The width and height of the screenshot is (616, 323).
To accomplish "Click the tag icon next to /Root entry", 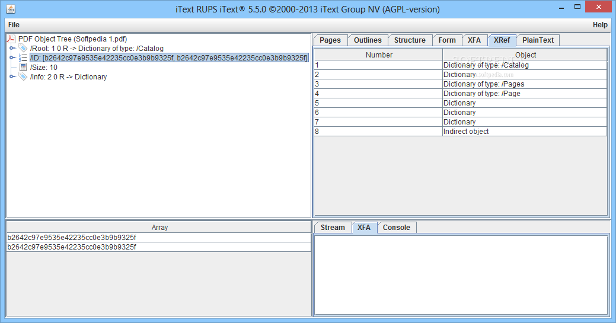I will (23, 49).
